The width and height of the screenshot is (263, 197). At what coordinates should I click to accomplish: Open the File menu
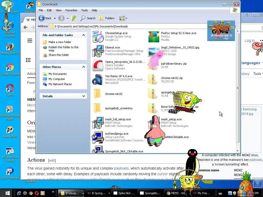[41, 10]
